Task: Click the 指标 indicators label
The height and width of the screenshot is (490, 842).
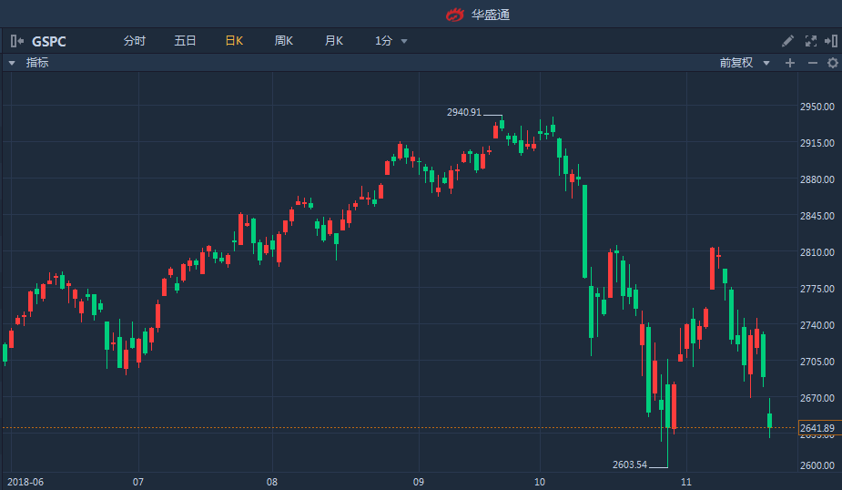Action: coord(37,63)
